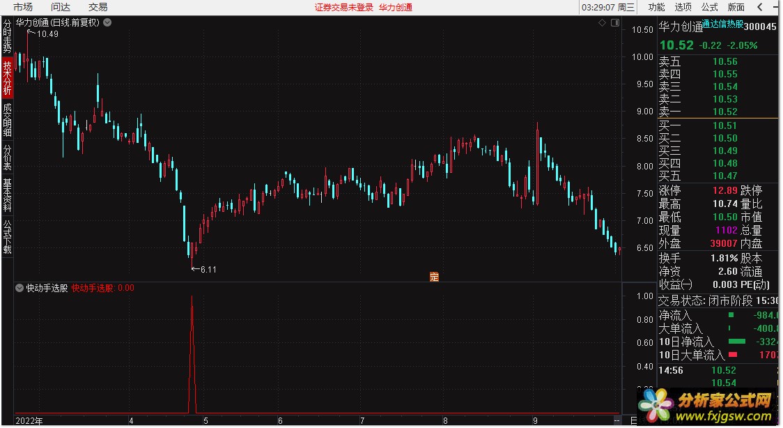Click the clock 03:29:07 周三

pyautogui.click(x=607, y=8)
